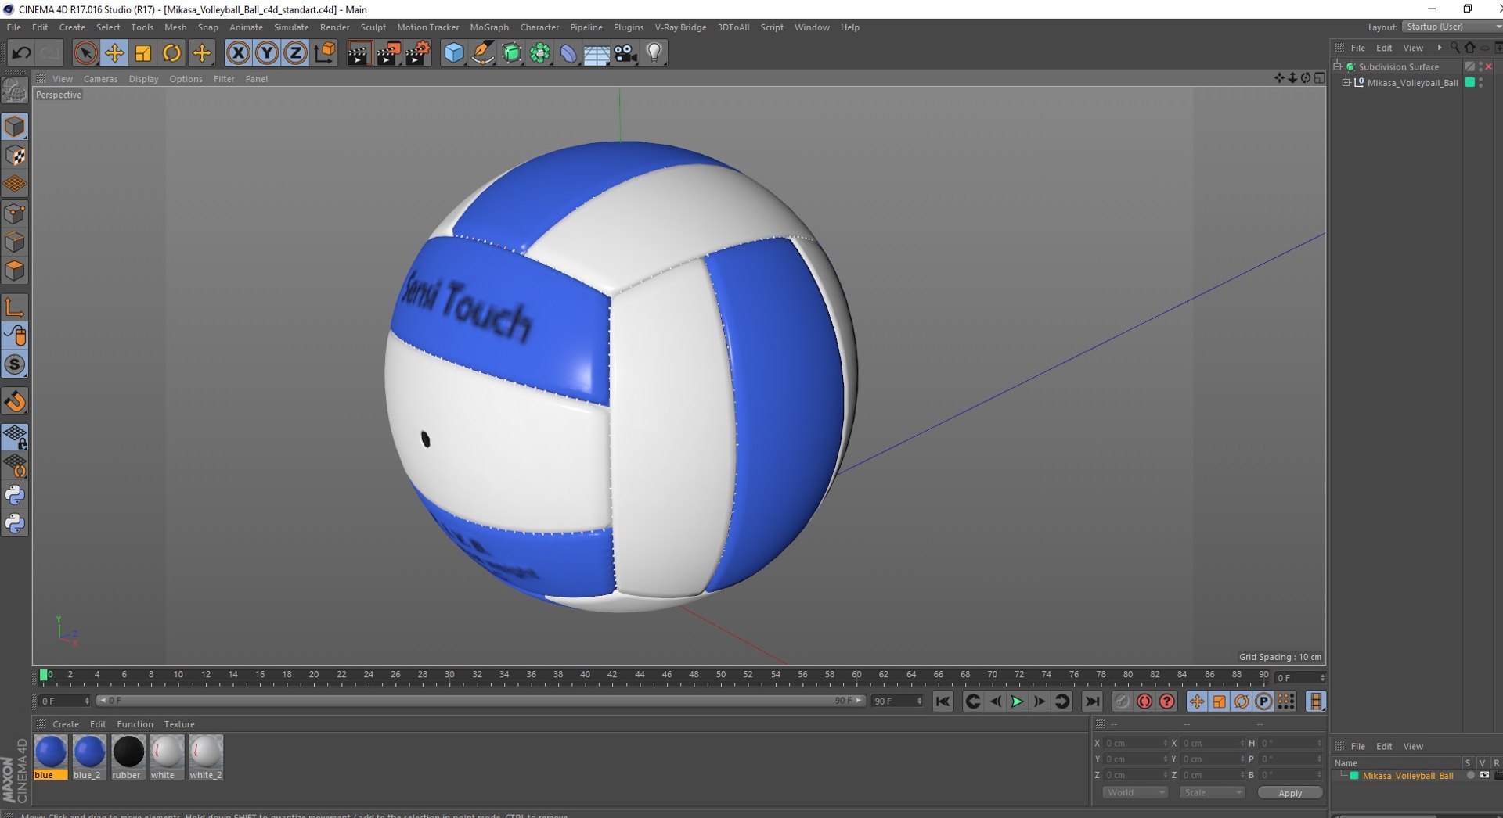Image resolution: width=1503 pixels, height=818 pixels.
Task: Click the Make Editable icon in sidebar
Action: point(15,91)
